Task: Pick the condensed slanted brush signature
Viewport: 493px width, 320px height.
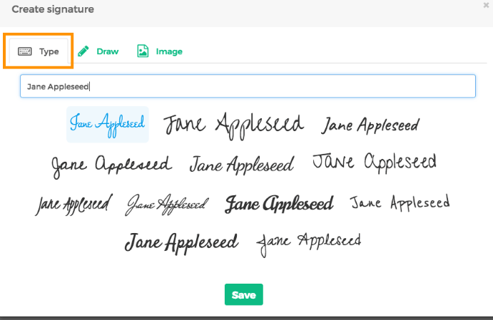Action: (x=74, y=205)
